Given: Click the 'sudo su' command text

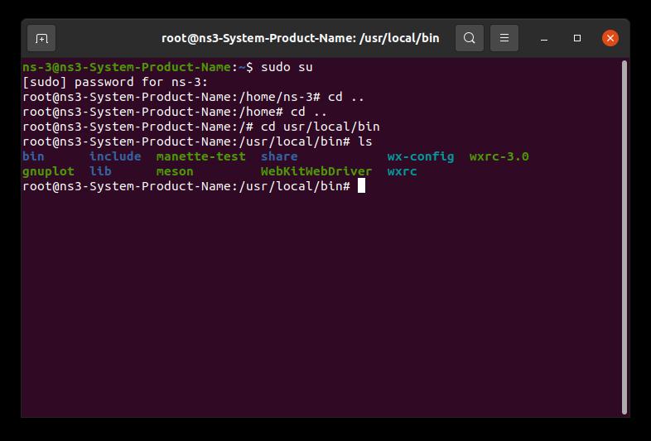Looking at the screenshot, I should pyautogui.click(x=287, y=67).
